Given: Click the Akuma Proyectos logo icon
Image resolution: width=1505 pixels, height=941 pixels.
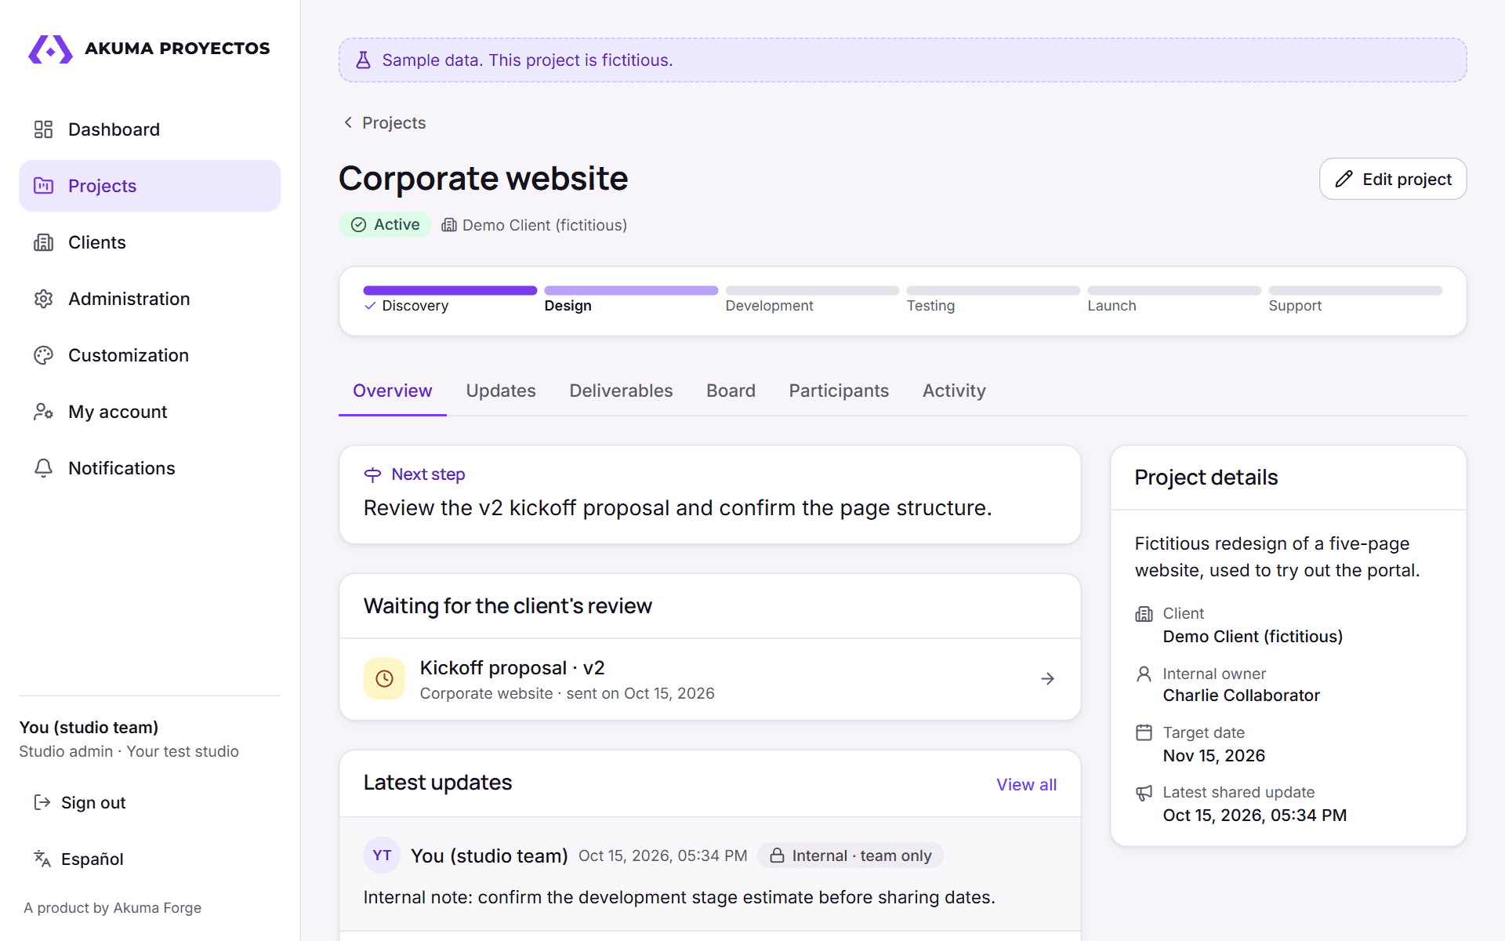Looking at the screenshot, I should 51,49.
